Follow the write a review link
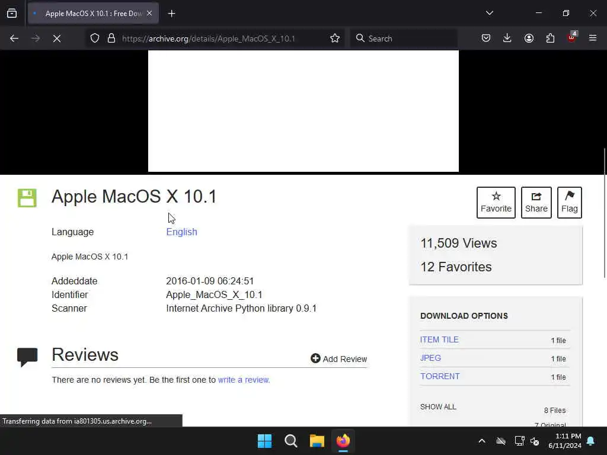Image resolution: width=607 pixels, height=455 pixels. coord(244,380)
